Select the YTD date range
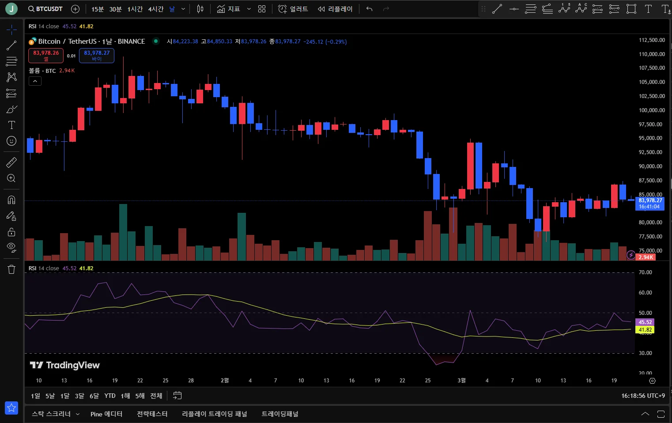672x423 pixels. click(x=110, y=396)
